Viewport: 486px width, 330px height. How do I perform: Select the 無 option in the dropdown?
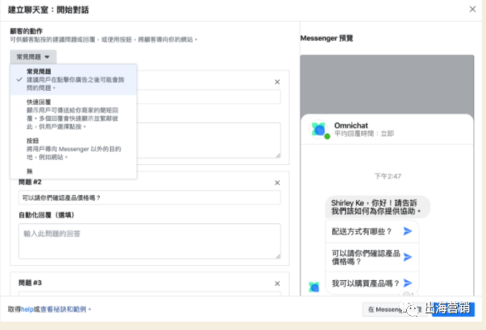coord(73,171)
